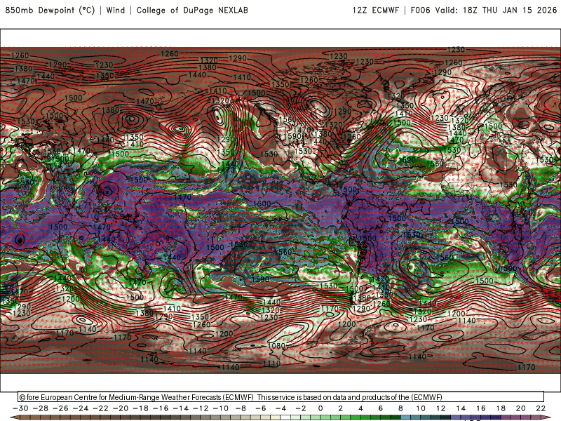Click the -24 value on the color scale
Screen dimensions: 561x421
[x=81, y=408]
